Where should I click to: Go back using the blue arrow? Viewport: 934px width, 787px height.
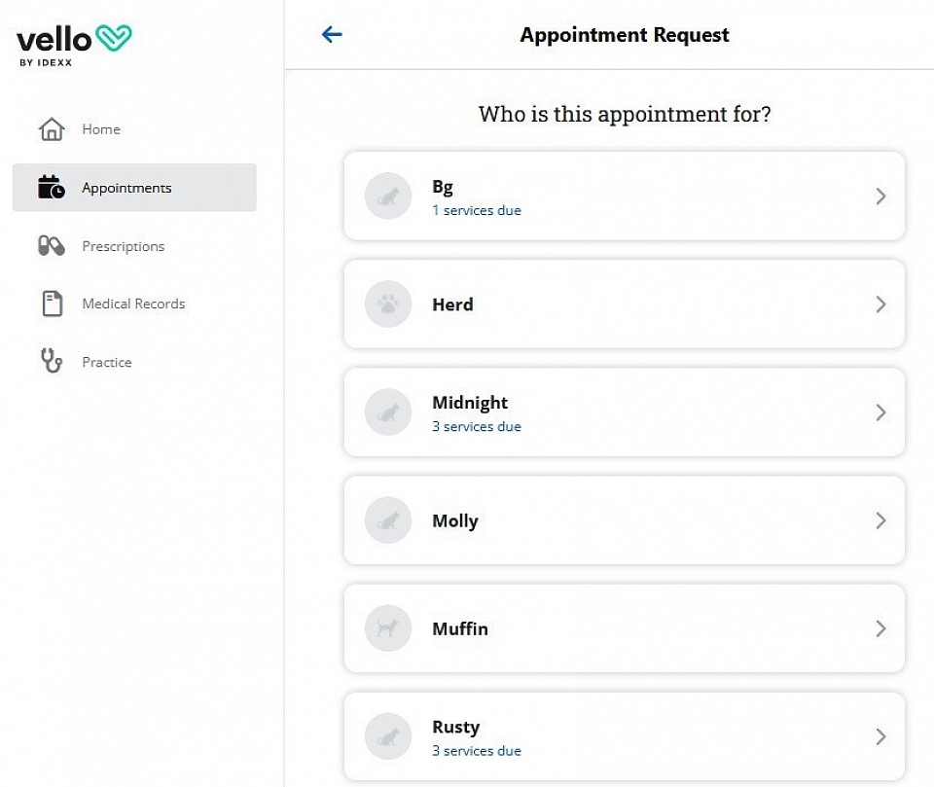[332, 35]
